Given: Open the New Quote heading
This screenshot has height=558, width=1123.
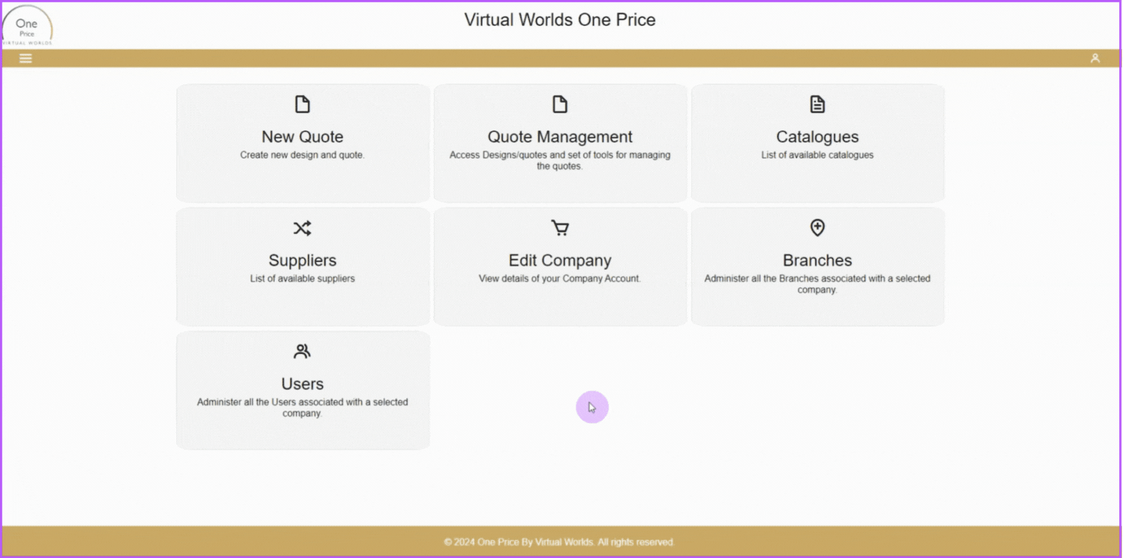Looking at the screenshot, I should point(302,137).
